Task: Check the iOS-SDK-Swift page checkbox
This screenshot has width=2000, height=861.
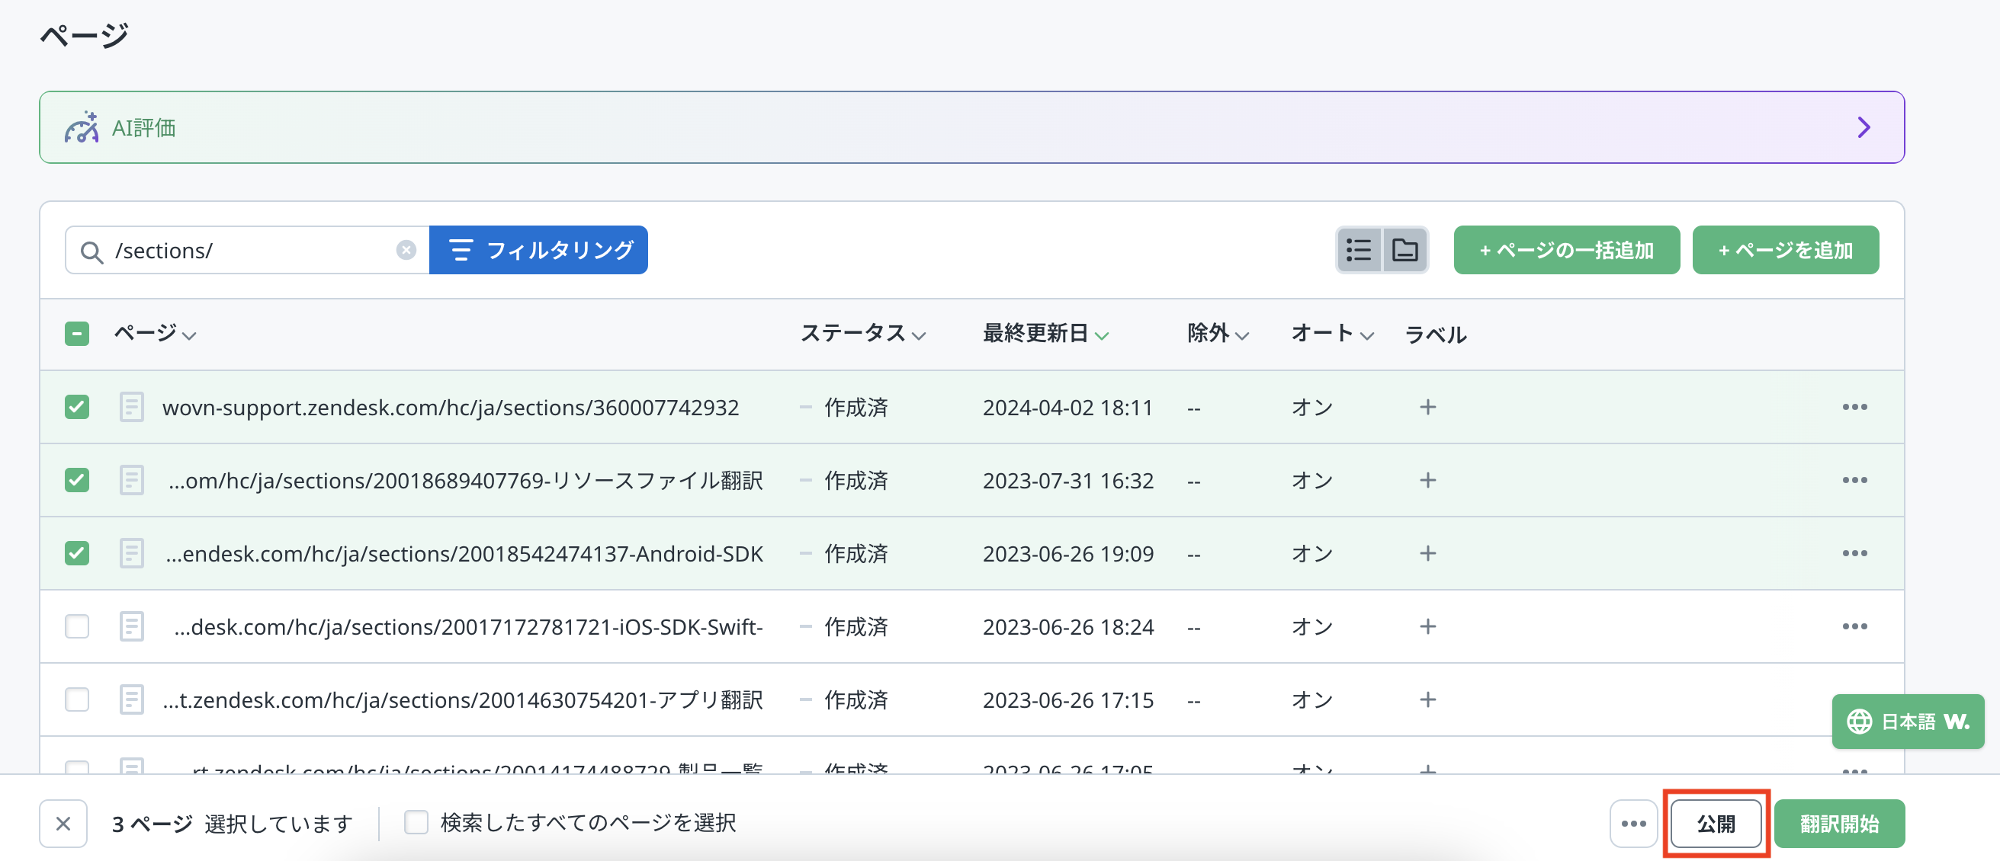Action: click(x=77, y=626)
